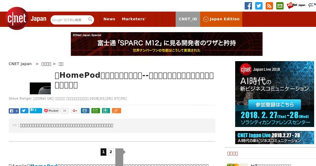Open the RSS feed icon
The width and height of the screenshot is (316, 166).
[x=269, y=6]
